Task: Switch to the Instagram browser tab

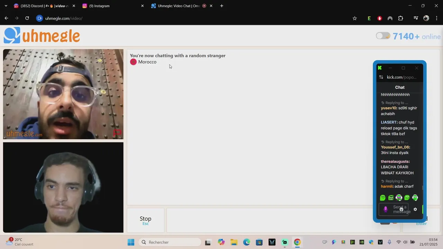Action: 112,6
